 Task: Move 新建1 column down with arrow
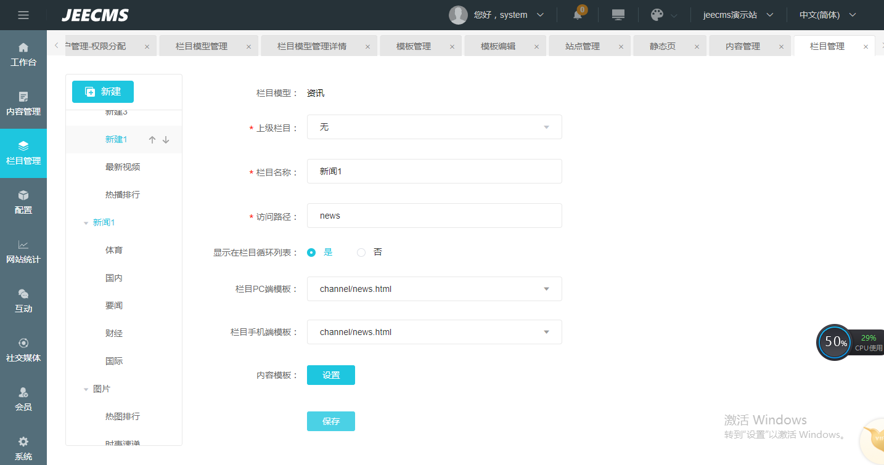166,140
